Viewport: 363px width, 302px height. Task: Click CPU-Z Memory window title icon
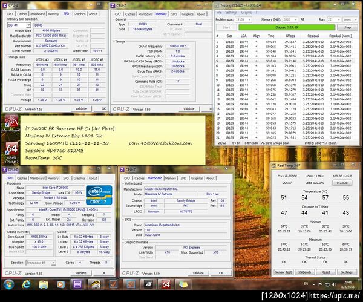(113, 5)
